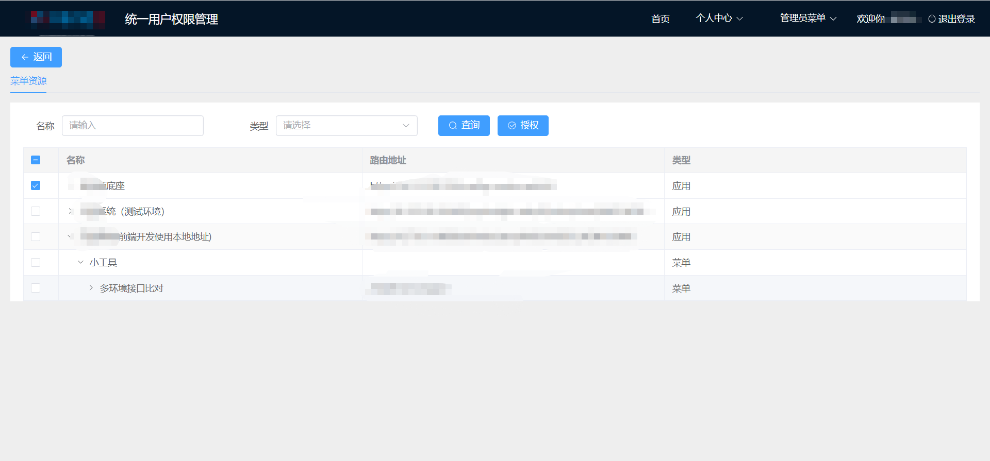Image resolution: width=990 pixels, height=461 pixels.
Task: Click the chevron beside 管理员菜单
Action: point(833,19)
